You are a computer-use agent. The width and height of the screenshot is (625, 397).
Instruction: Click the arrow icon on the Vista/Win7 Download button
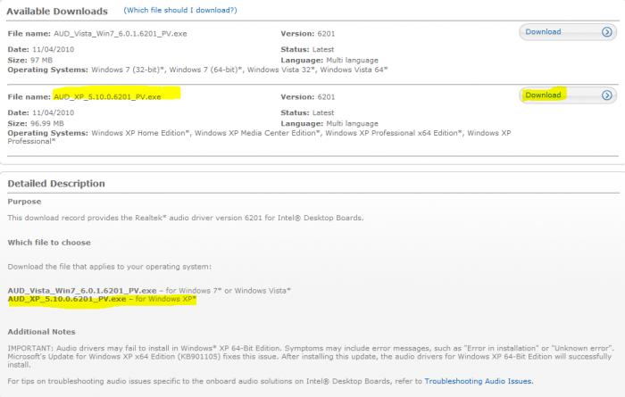(606, 32)
